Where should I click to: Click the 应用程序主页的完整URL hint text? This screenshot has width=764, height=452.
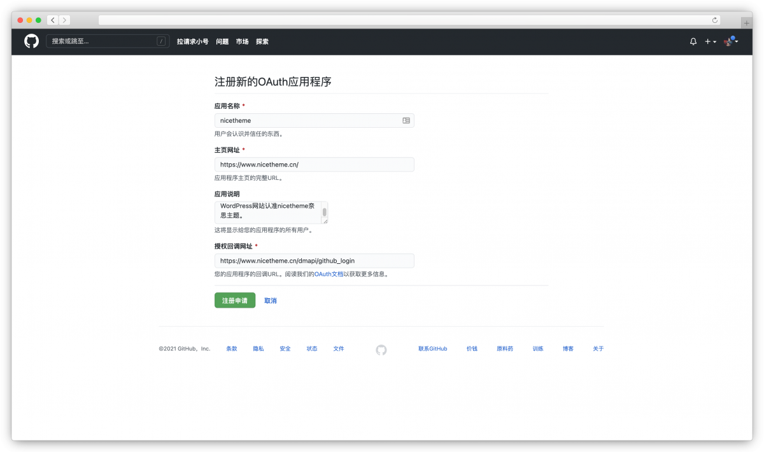249,178
